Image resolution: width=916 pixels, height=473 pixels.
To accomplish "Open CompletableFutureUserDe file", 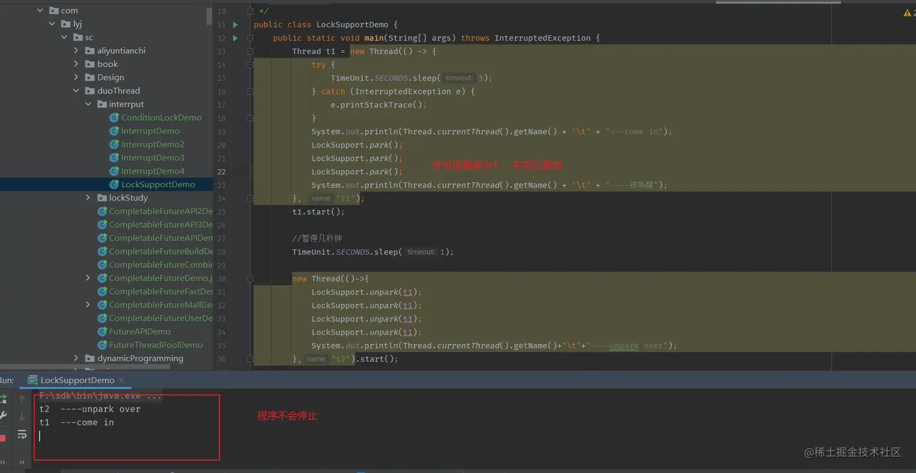I will point(161,318).
